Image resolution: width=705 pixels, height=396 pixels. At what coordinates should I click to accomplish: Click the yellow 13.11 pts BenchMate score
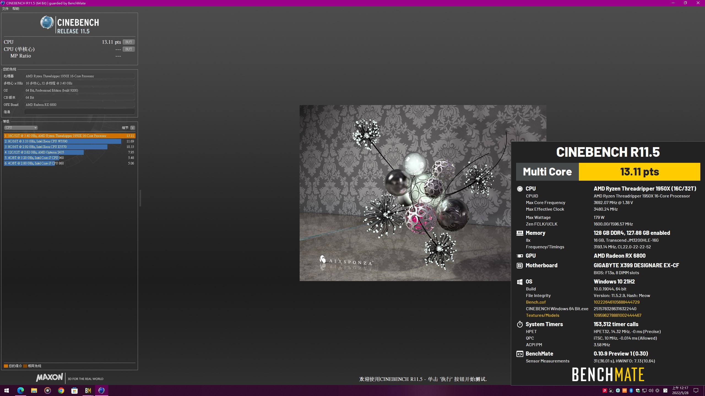[639, 172]
